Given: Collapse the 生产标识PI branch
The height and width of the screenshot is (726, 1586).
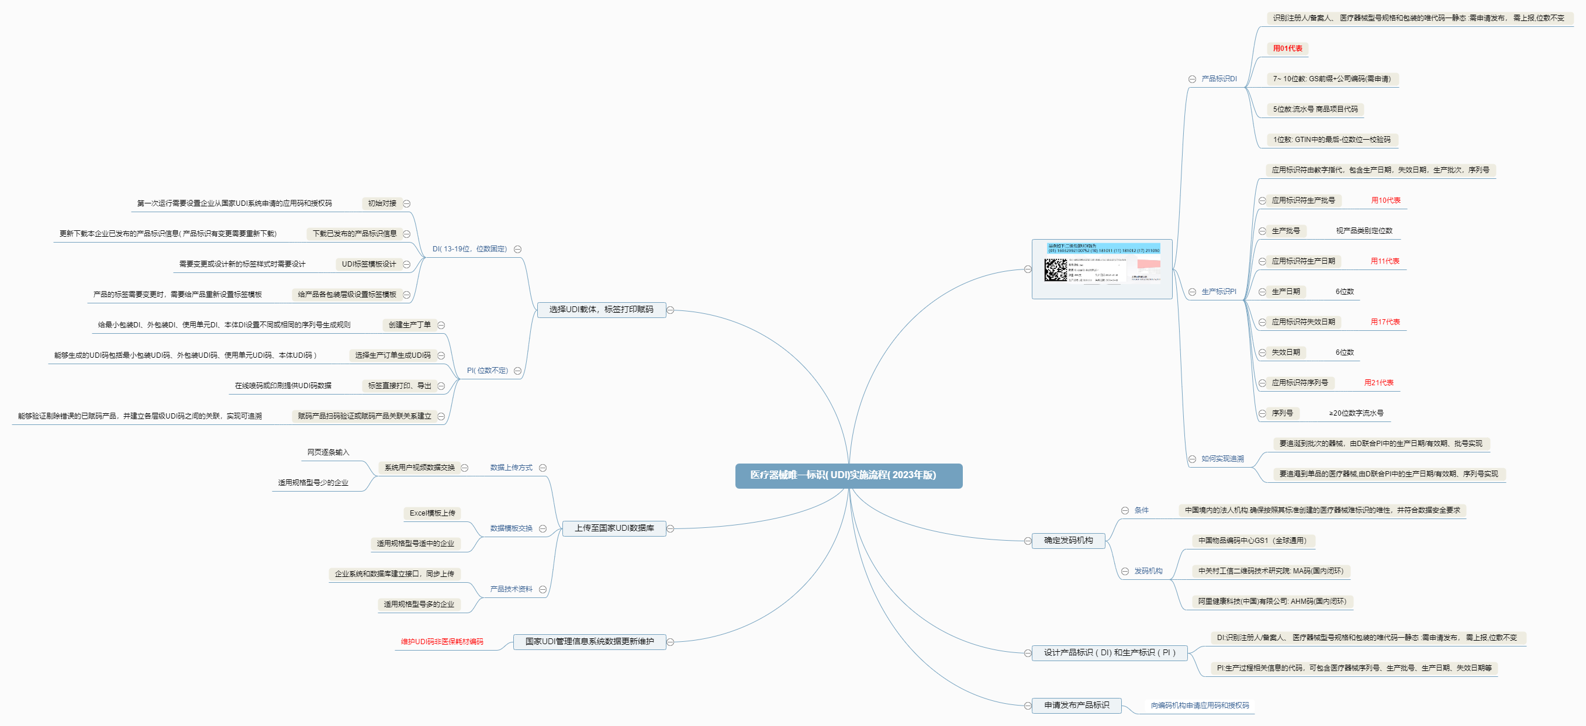Looking at the screenshot, I should coord(1192,292).
